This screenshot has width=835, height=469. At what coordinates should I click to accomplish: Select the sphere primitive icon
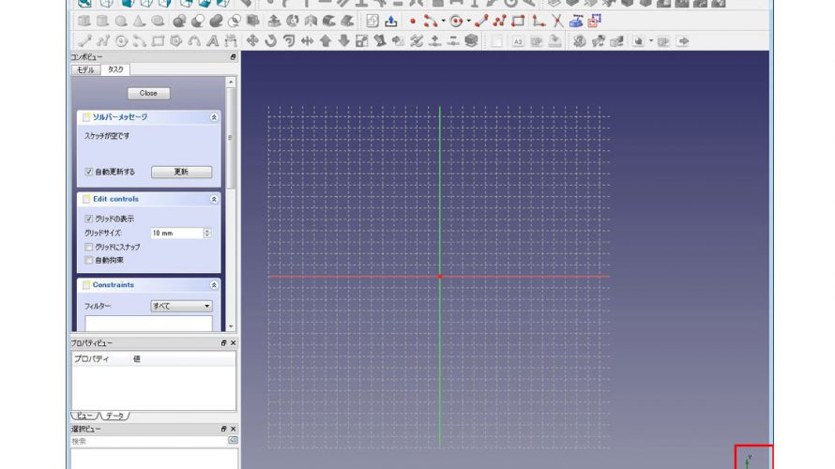coord(121,22)
